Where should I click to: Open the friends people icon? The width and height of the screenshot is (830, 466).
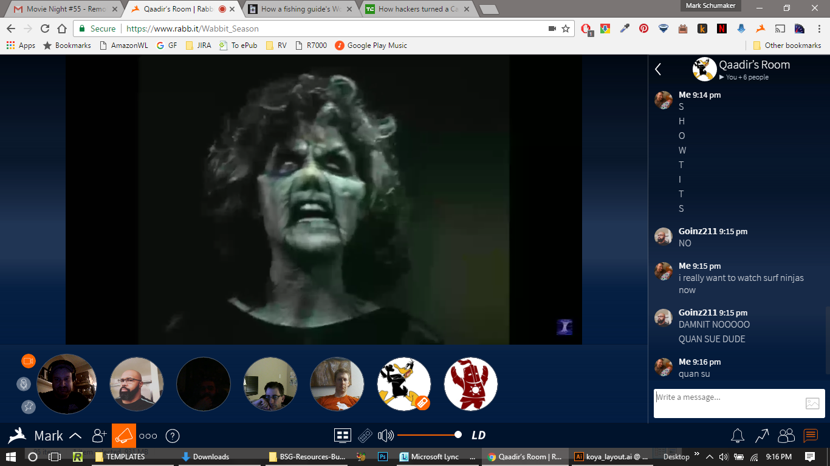tap(786, 436)
